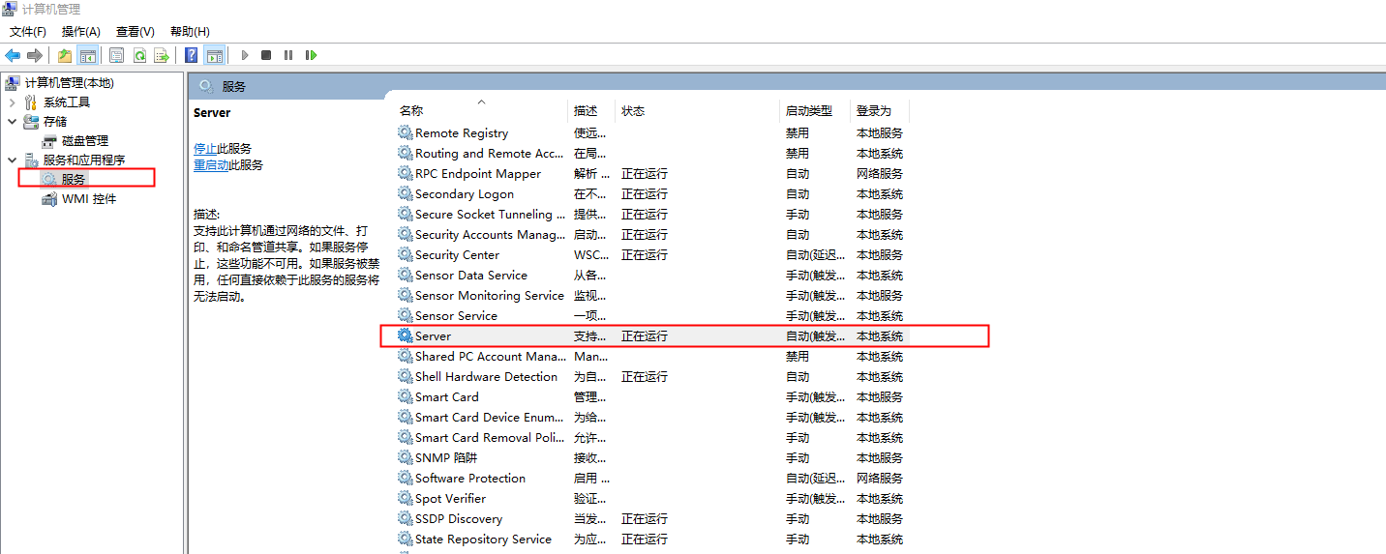Image resolution: width=1386 pixels, height=554 pixels.
Task: Click the Smart Card gear icon
Action: 406,396
